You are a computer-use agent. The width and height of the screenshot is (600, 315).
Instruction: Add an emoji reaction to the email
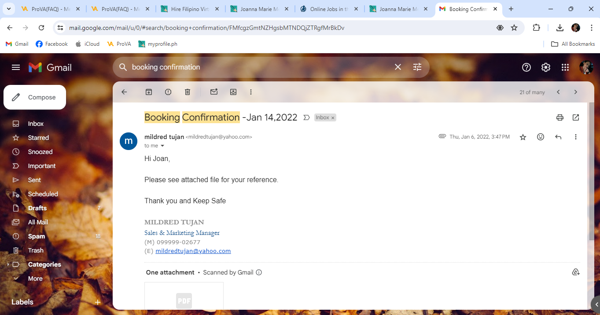coord(541,137)
